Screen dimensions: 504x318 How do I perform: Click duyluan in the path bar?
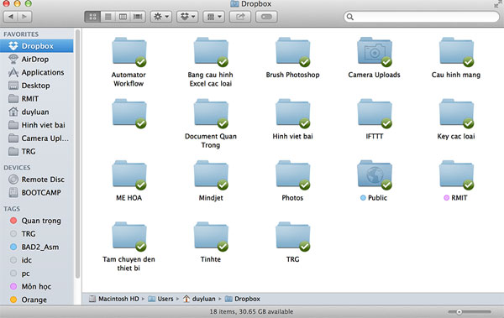(x=199, y=299)
